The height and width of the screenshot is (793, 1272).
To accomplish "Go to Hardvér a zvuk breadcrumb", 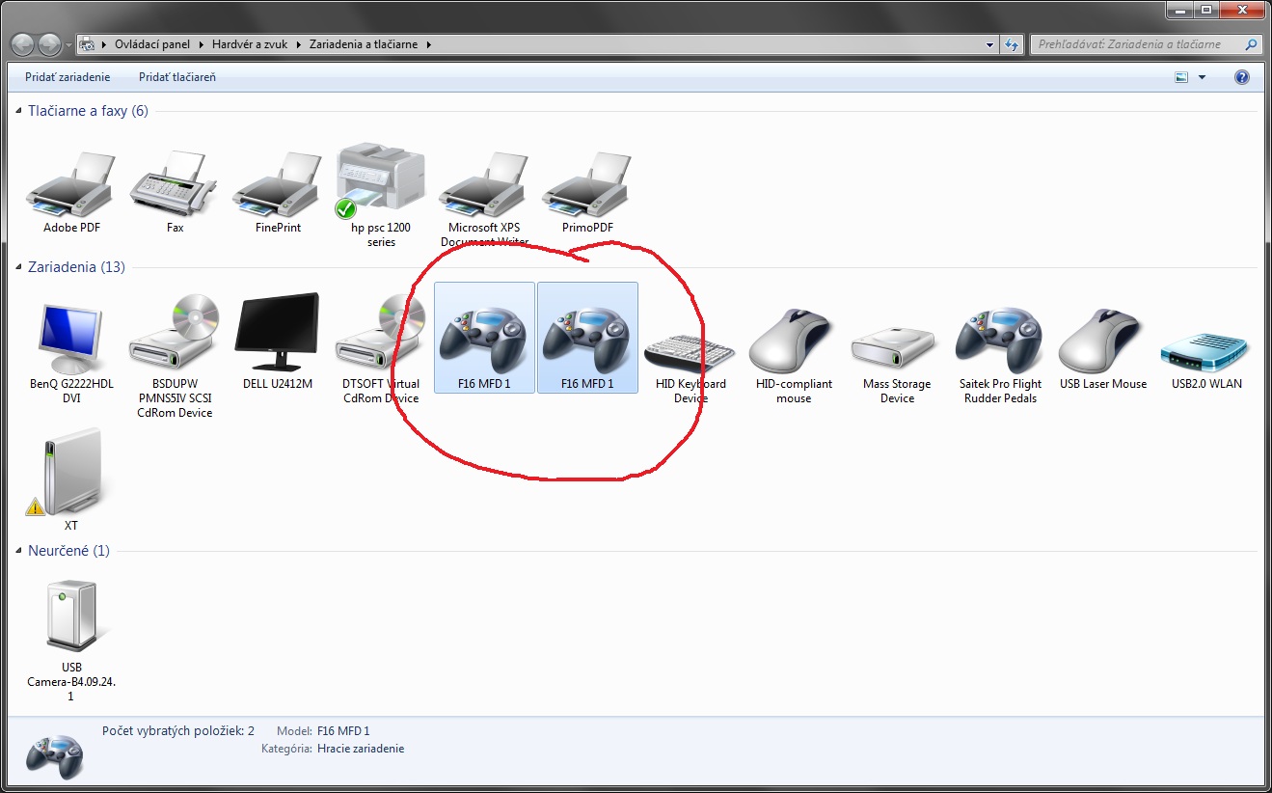I will click(251, 44).
